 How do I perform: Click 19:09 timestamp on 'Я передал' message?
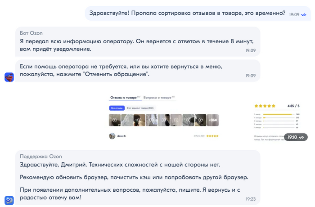coord(251,50)
